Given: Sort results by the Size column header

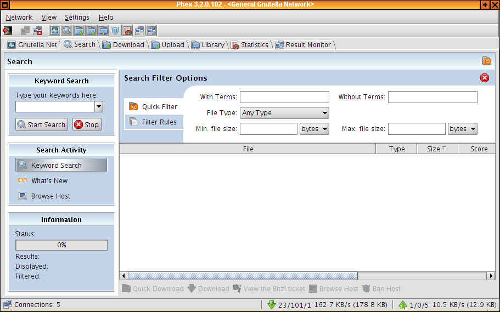Looking at the screenshot, I should point(437,149).
